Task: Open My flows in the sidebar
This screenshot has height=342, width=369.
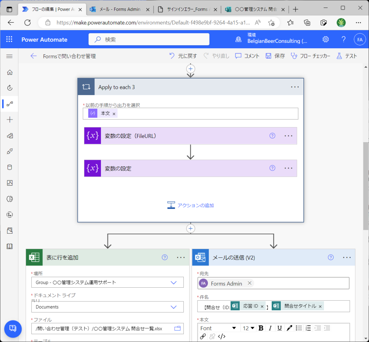Action: pyautogui.click(x=10, y=104)
